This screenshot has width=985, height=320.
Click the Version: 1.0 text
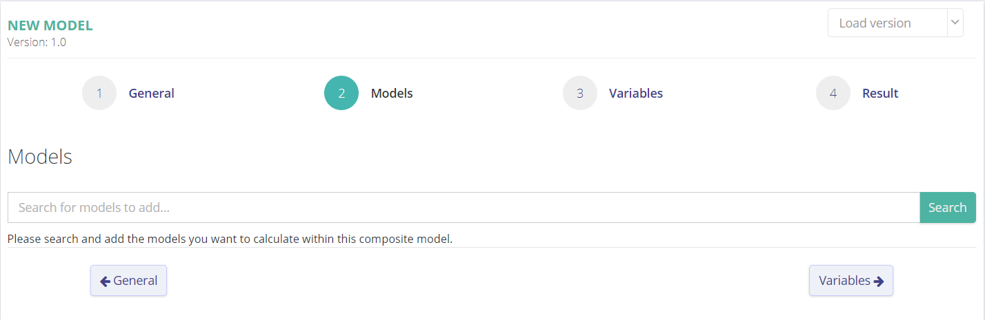pos(37,42)
